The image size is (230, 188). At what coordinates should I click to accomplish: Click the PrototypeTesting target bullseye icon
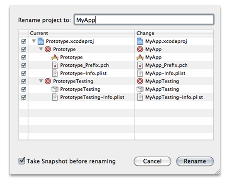(x=48, y=81)
